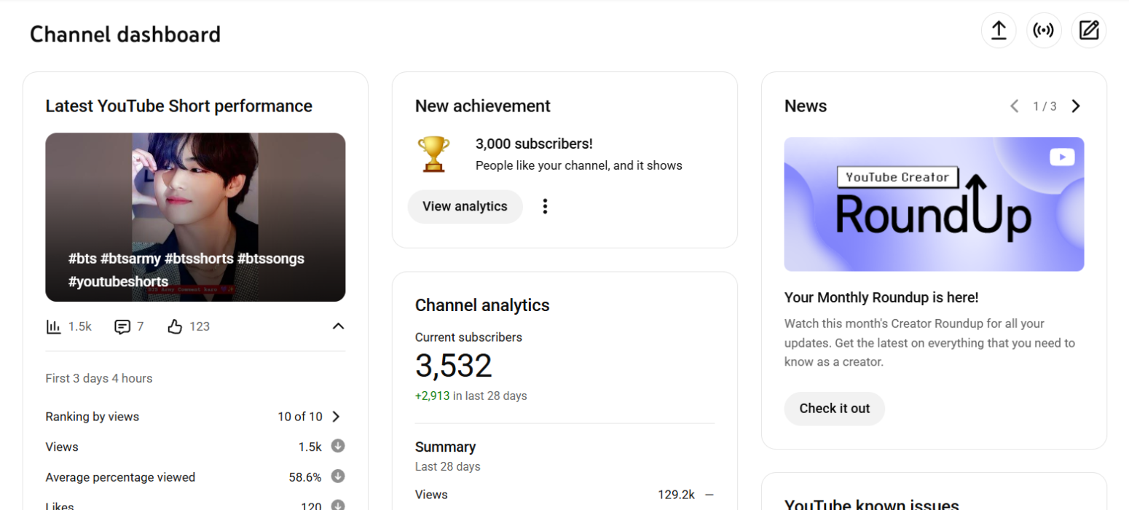Screen dimensions: 1129x510
Task: Click the comments icon showing 7
Action: click(x=122, y=326)
